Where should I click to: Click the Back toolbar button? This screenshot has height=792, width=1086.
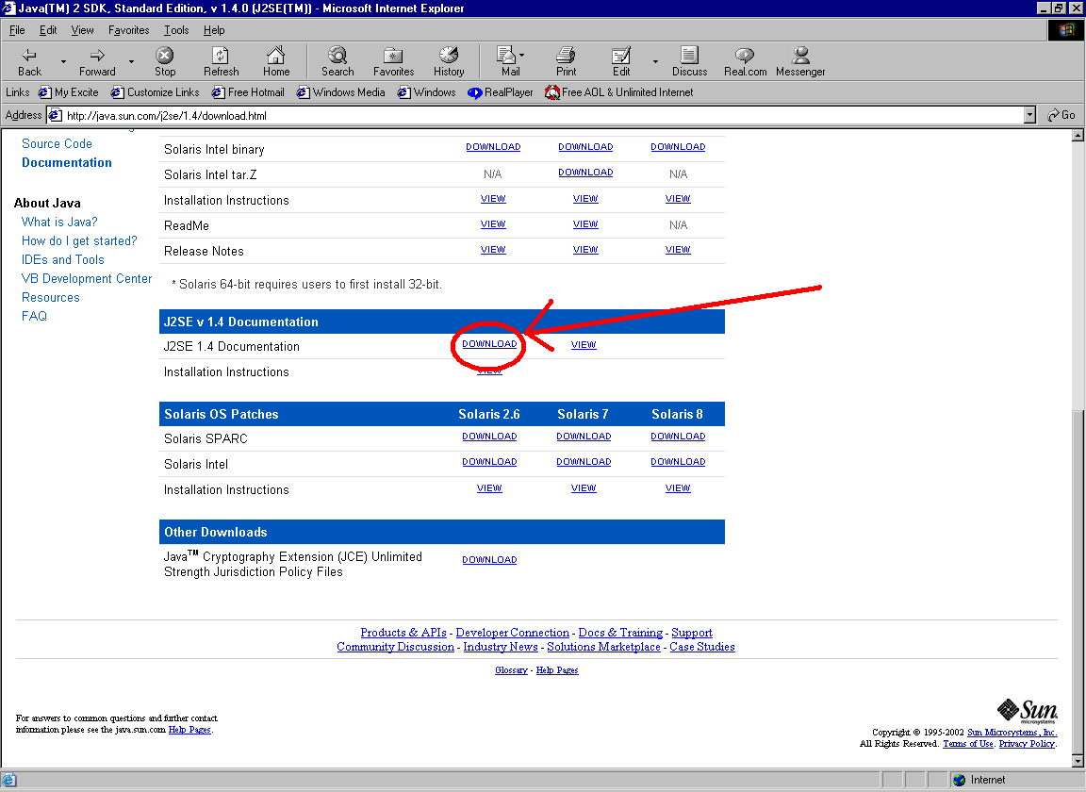(x=30, y=61)
